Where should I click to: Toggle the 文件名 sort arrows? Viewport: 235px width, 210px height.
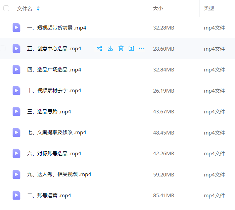(38, 8)
